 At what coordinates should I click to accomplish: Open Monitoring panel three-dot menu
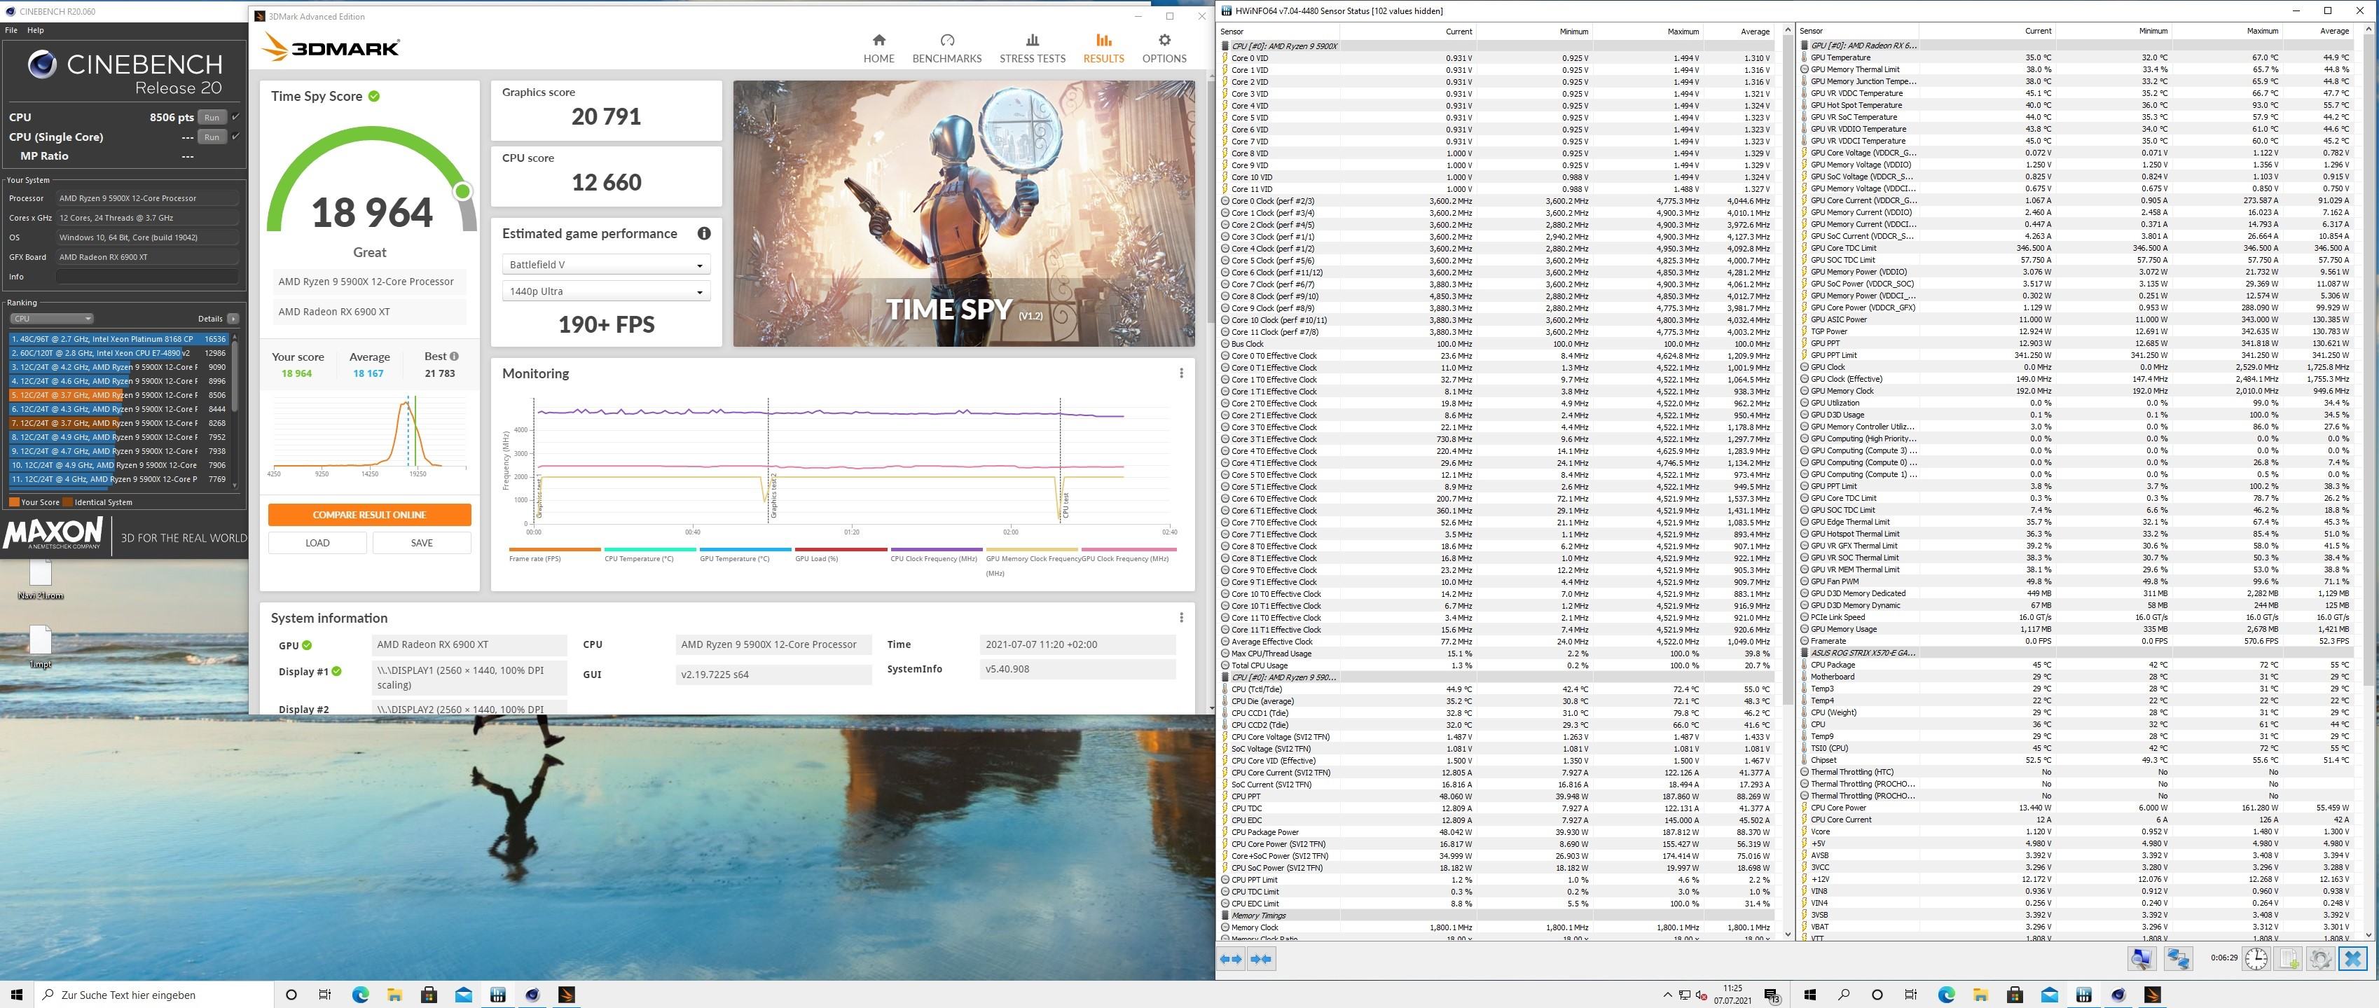[1180, 373]
